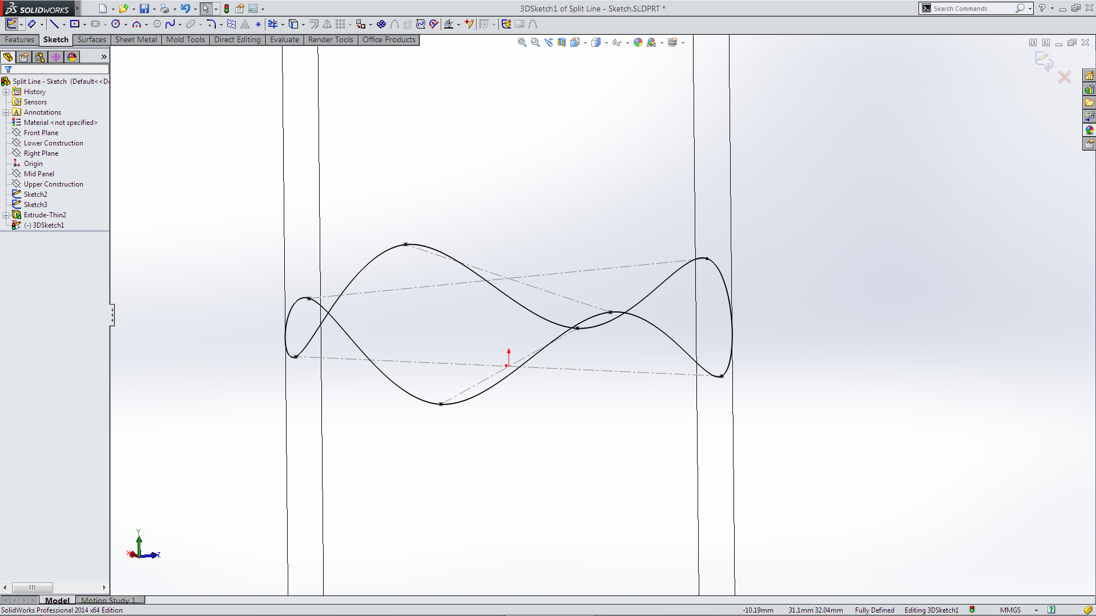Click the Smart Dimension tool
The width and height of the screenshot is (1096, 616).
[x=32, y=24]
